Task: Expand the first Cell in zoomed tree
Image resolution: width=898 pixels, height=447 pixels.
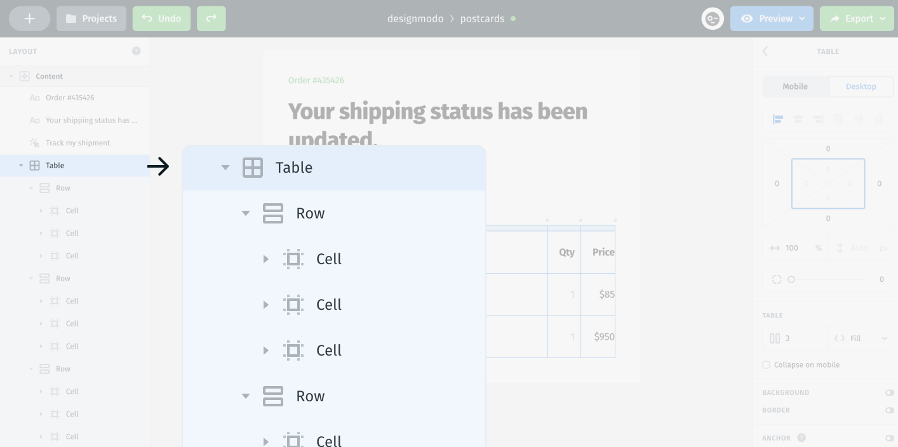Action: (x=266, y=259)
